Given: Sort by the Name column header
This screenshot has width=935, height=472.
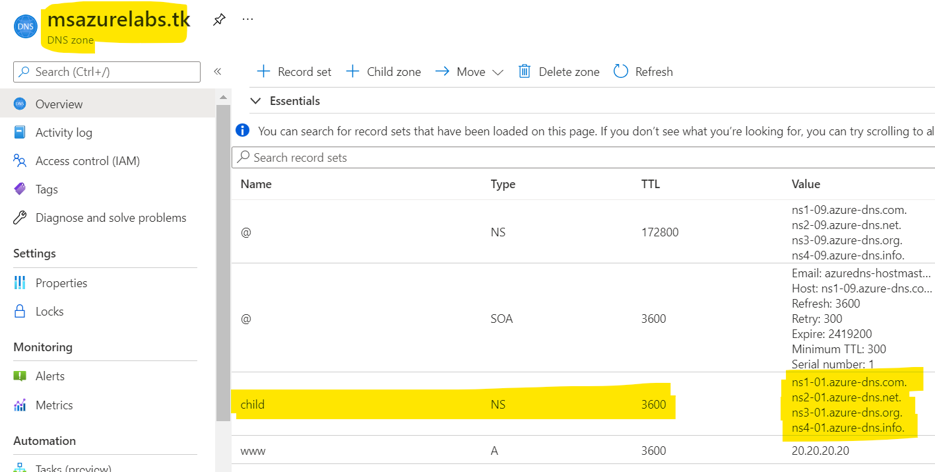Looking at the screenshot, I should pos(256,184).
